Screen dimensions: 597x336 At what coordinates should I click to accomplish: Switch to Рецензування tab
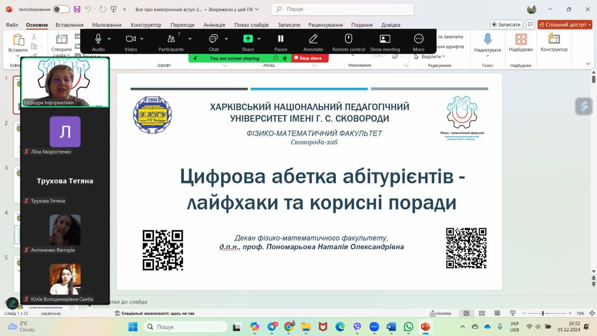pyautogui.click(x=325, y=25)
